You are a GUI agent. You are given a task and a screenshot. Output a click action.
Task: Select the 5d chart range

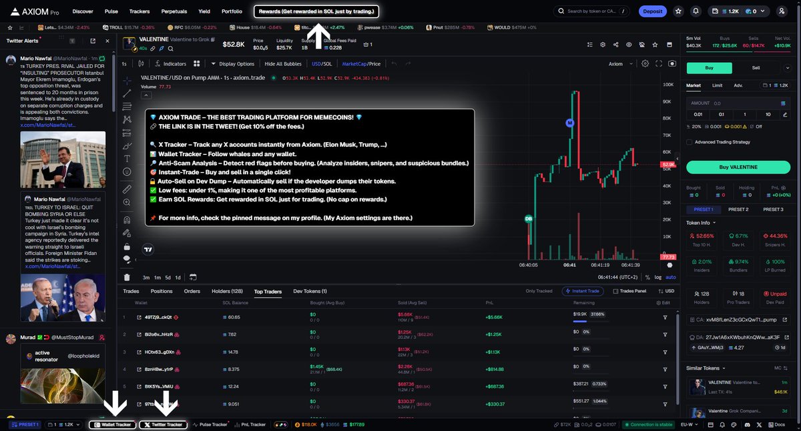click(x=168, y=277)
